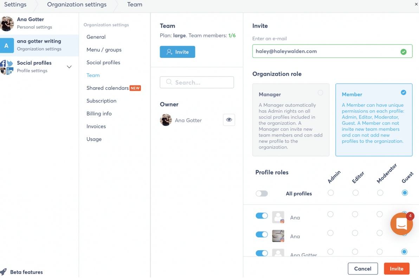Toggle the All profiles switch

tap(262, 193)
